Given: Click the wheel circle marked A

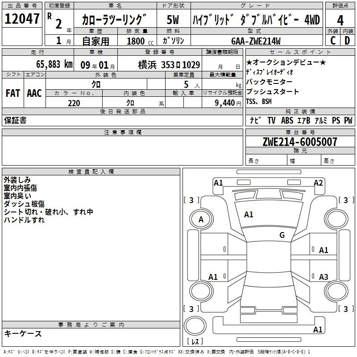Looking at the screenshot, I should (x=201, y=219).
